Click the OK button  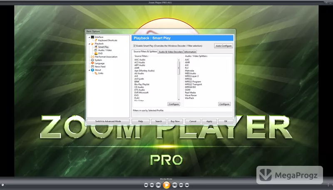point(226,121)
